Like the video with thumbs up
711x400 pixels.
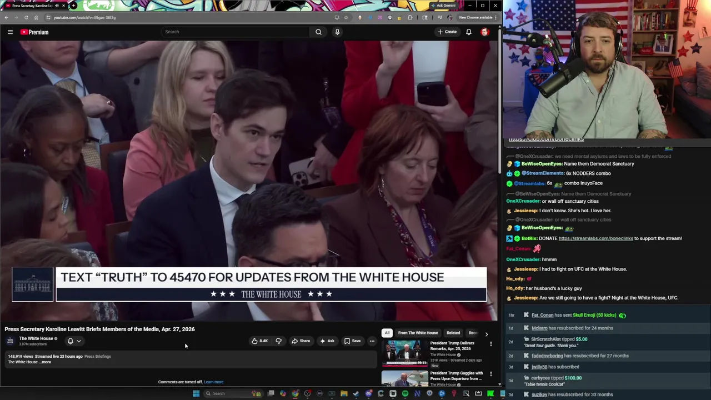[259, 341]
